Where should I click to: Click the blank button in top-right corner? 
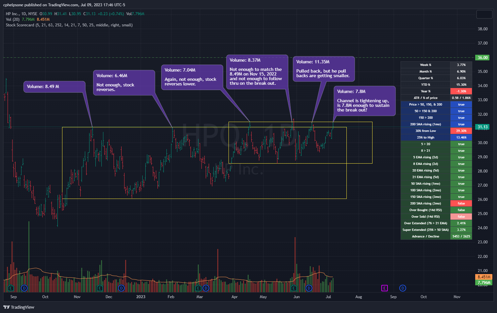484,14
